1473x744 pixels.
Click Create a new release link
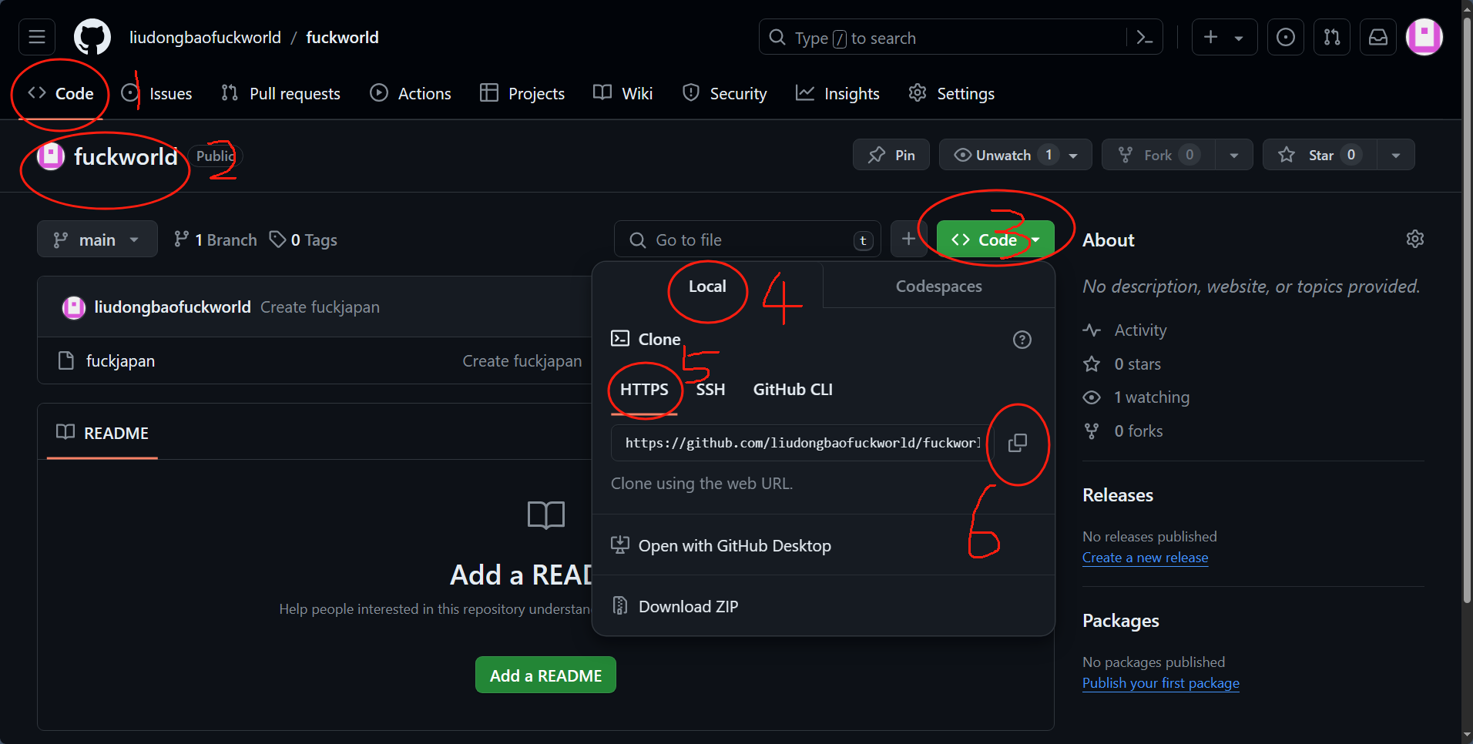1145,557
